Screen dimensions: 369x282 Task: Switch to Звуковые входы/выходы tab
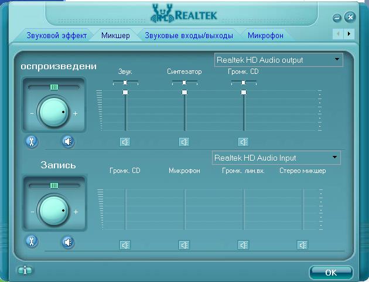[189, 36]
